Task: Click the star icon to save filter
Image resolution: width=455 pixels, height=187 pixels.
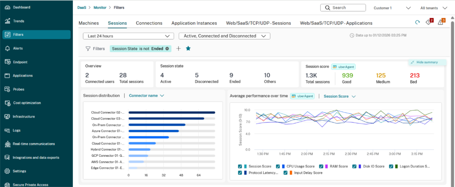Action: pos(188,48)
